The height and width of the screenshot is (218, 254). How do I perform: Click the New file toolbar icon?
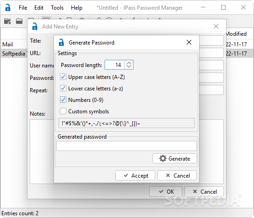click(7, 21)
